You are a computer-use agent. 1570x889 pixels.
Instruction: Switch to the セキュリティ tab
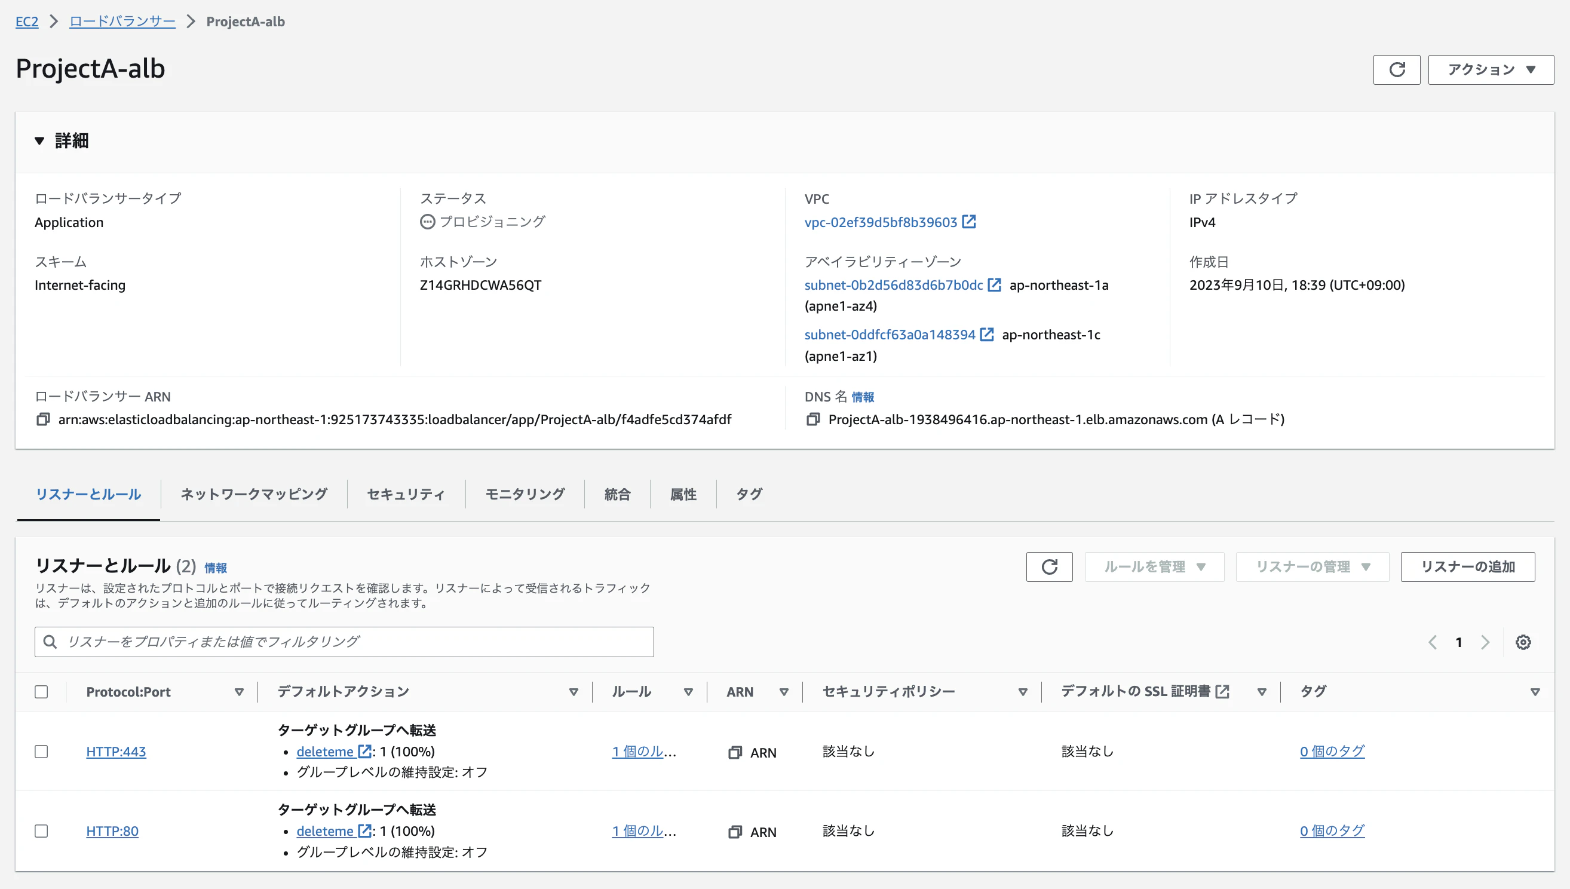406,494
